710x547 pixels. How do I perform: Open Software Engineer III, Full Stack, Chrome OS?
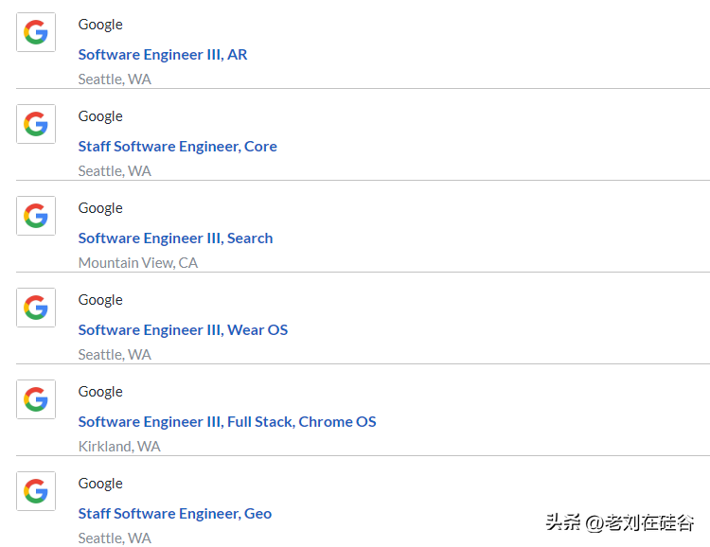point(226,422)
